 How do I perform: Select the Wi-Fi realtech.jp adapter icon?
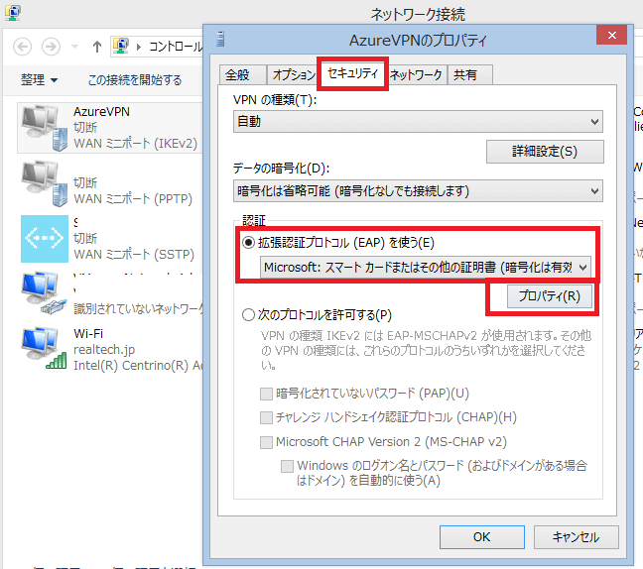click(x=45, y=348)
